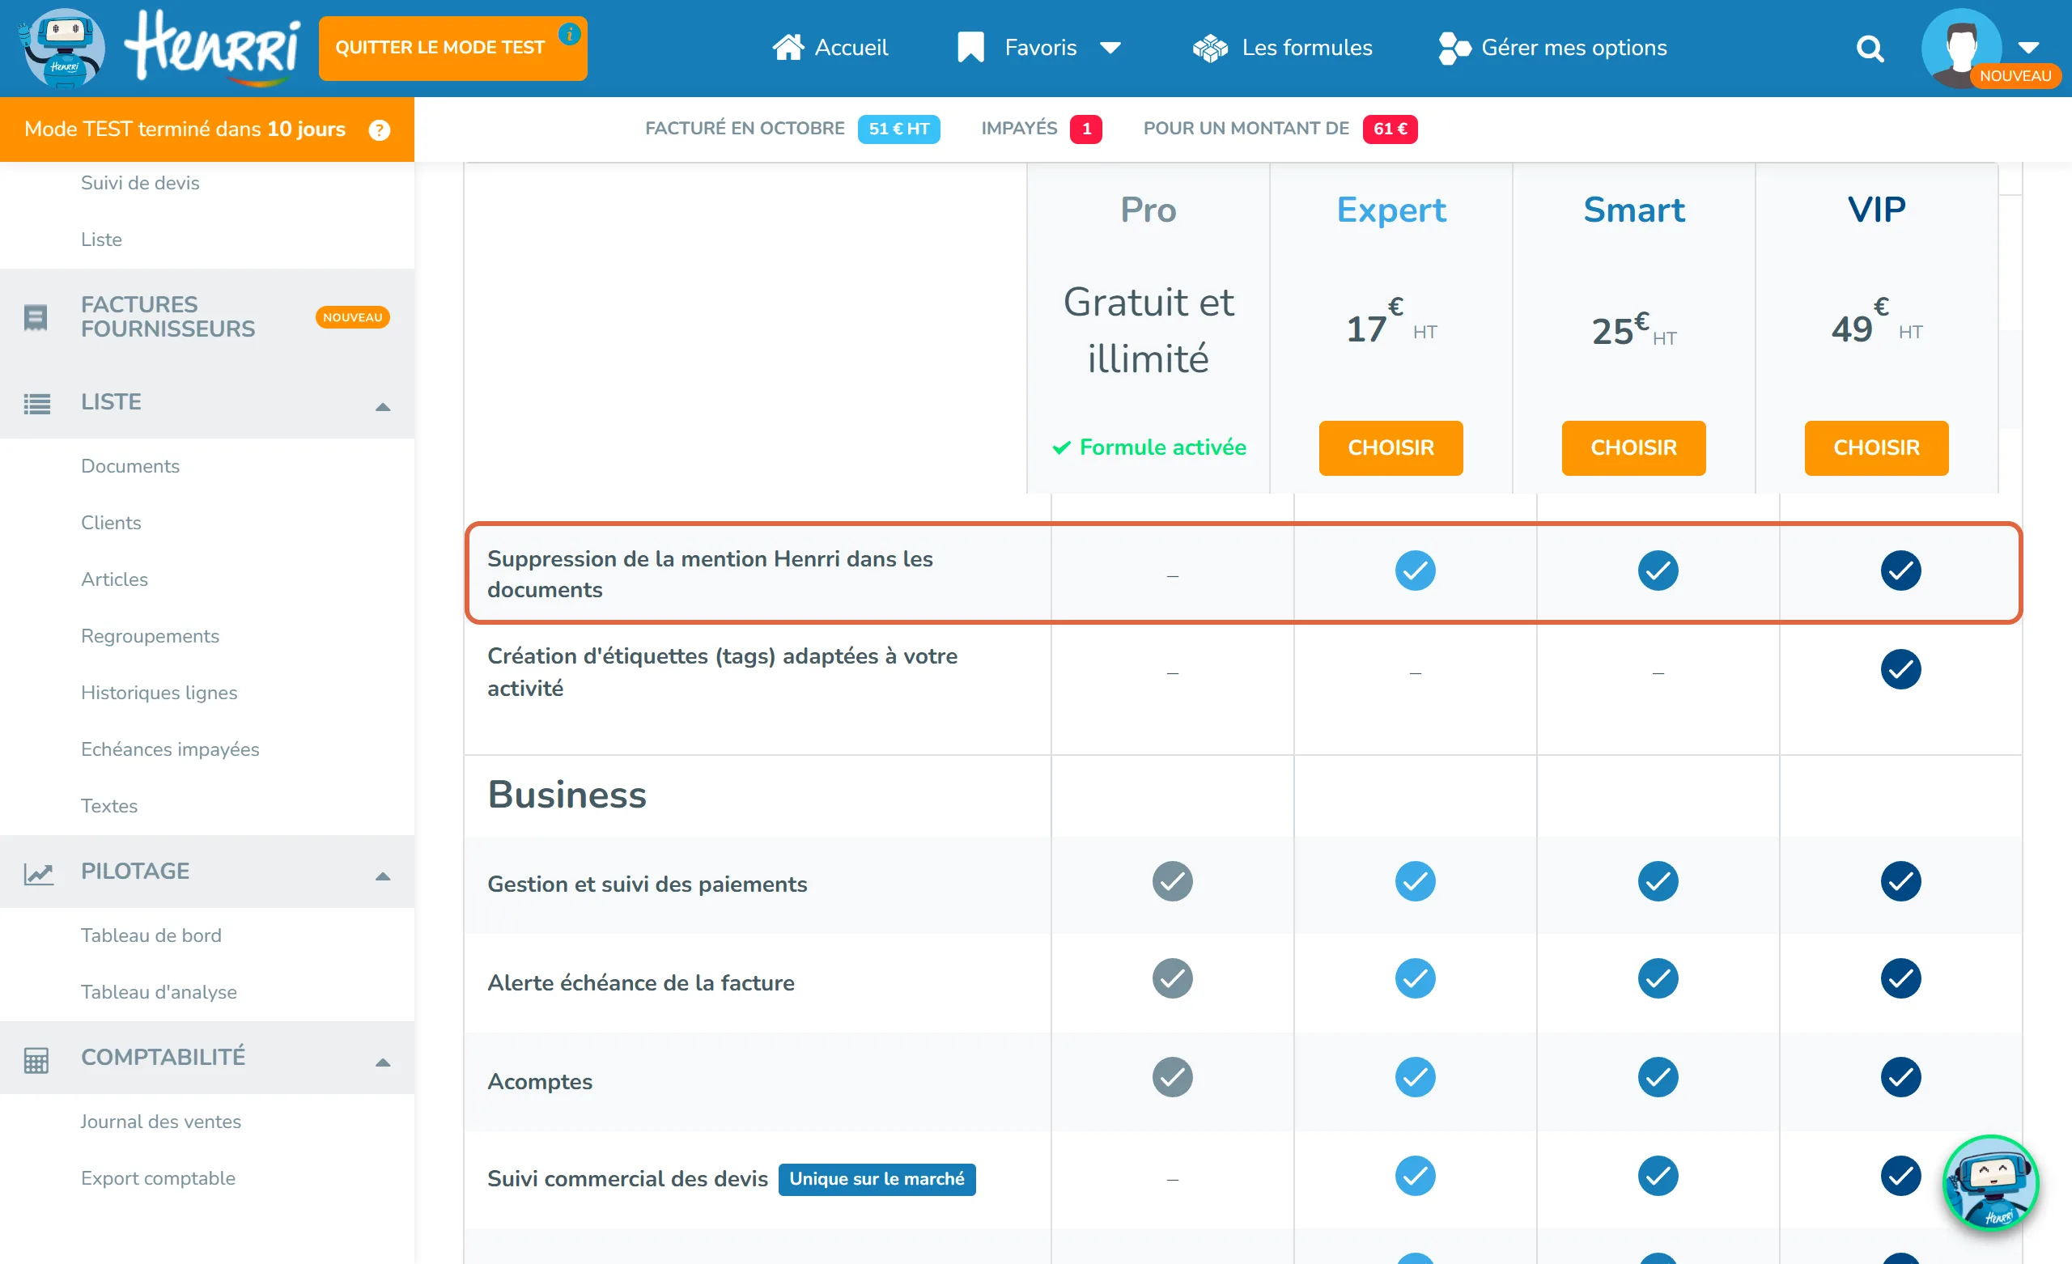Click Quitter le mode test button

452,48
